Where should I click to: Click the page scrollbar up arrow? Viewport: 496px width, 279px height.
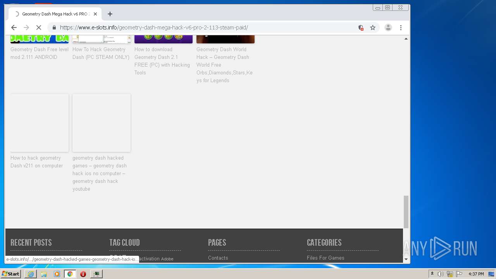[406, 39]
